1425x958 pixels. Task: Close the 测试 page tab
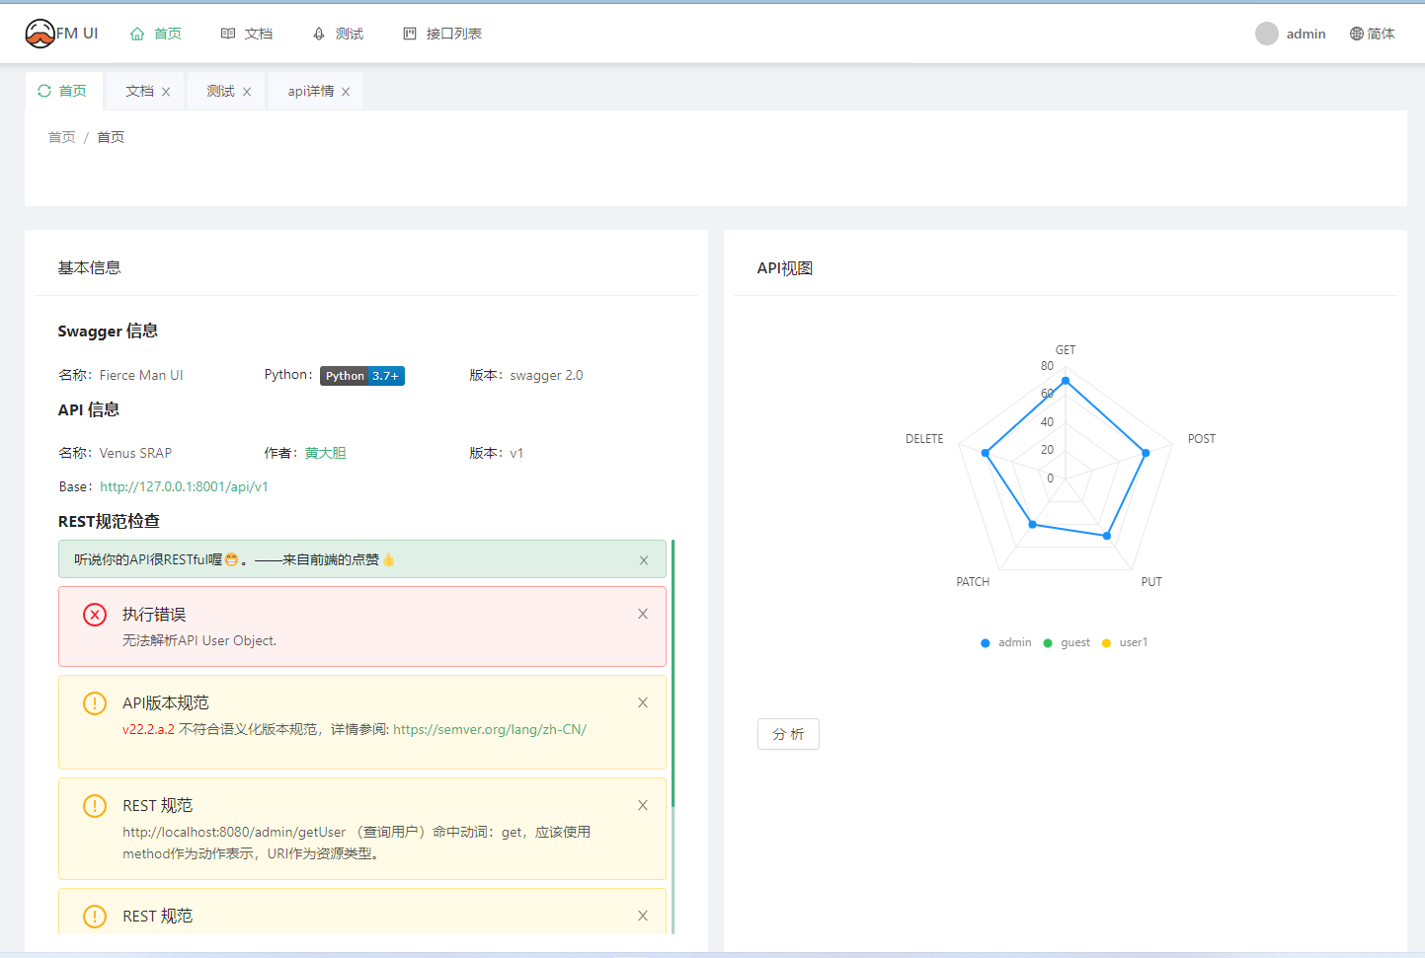(247, 92)
